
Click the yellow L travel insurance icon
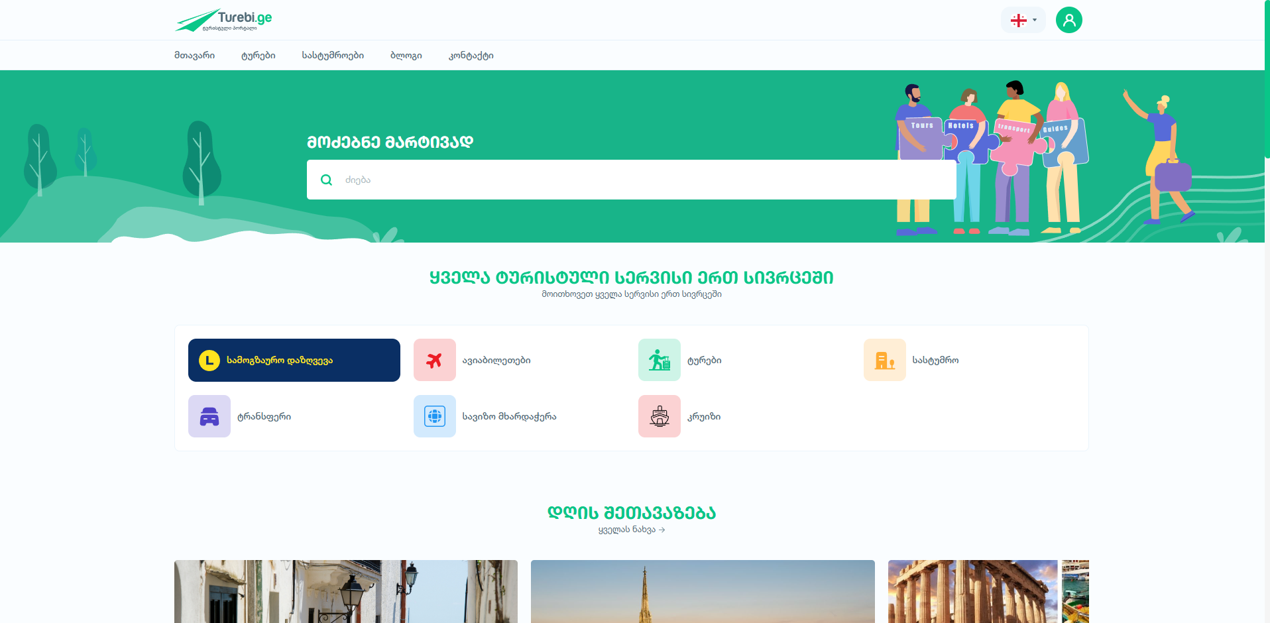tap(209, 360)
